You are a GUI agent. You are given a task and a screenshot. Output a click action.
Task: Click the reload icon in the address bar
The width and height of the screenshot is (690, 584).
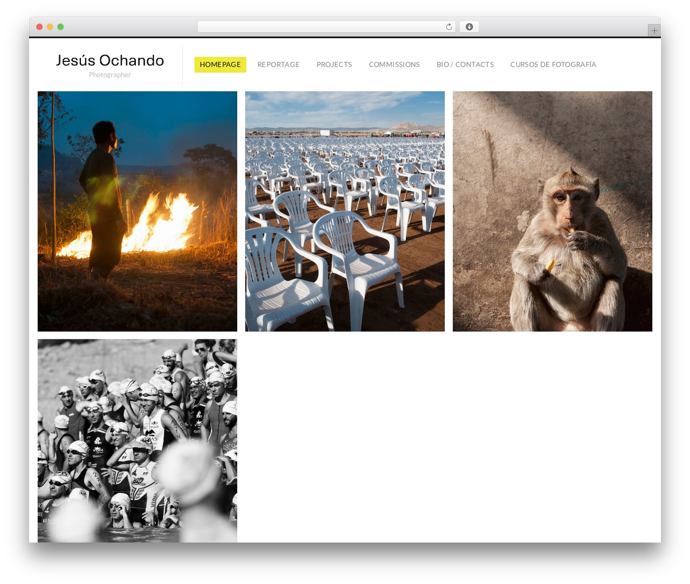pos(448,27)
